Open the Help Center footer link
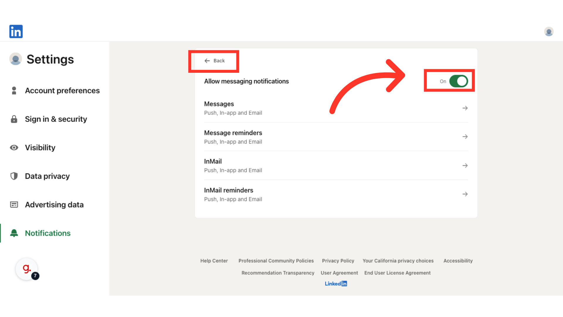Viewport: 563px width, 317px height. (214, 261)
